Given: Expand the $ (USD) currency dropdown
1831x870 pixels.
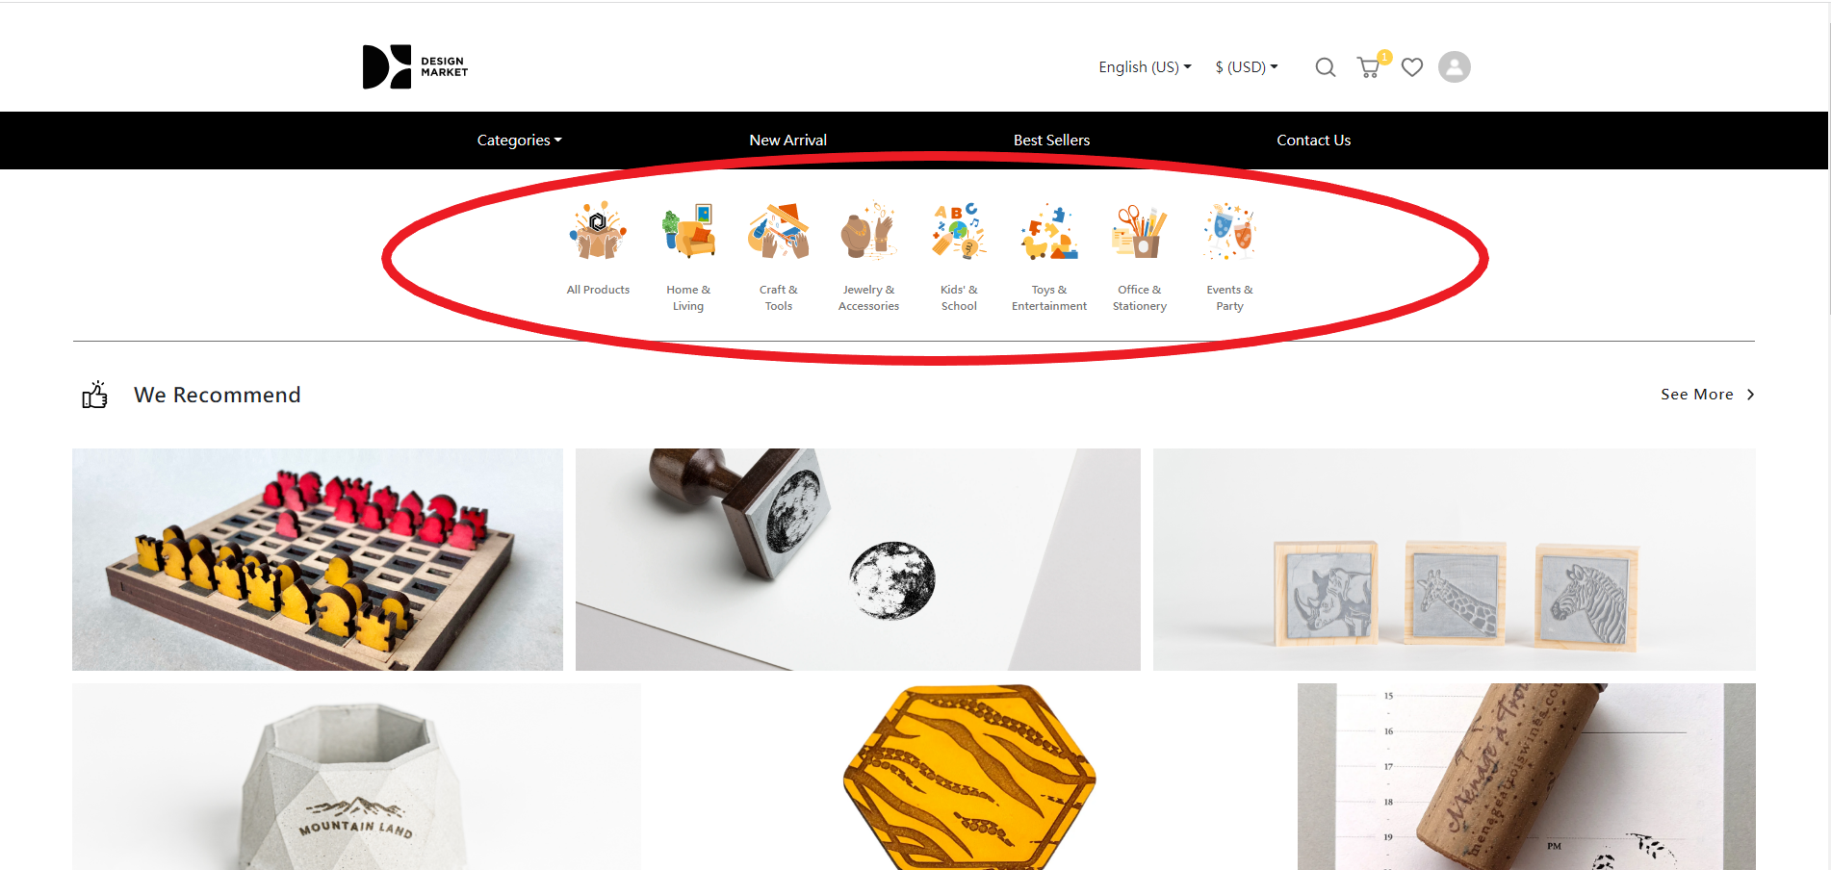Looking at the screenshot, I should (x=1247, y=67).
